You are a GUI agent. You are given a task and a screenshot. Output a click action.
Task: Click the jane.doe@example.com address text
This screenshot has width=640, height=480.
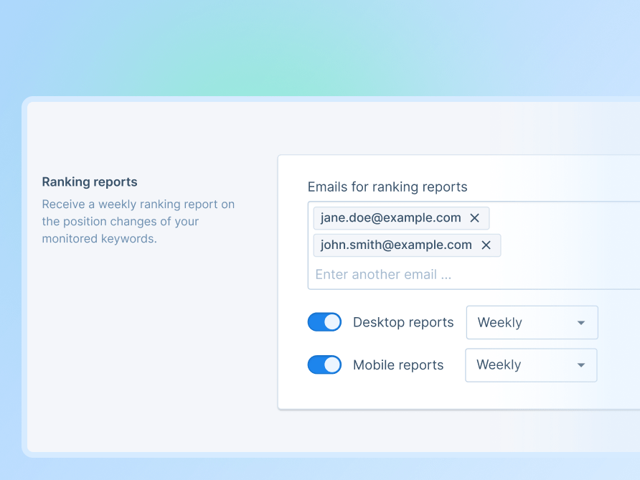pyautogui.click(x=390, y=218)
